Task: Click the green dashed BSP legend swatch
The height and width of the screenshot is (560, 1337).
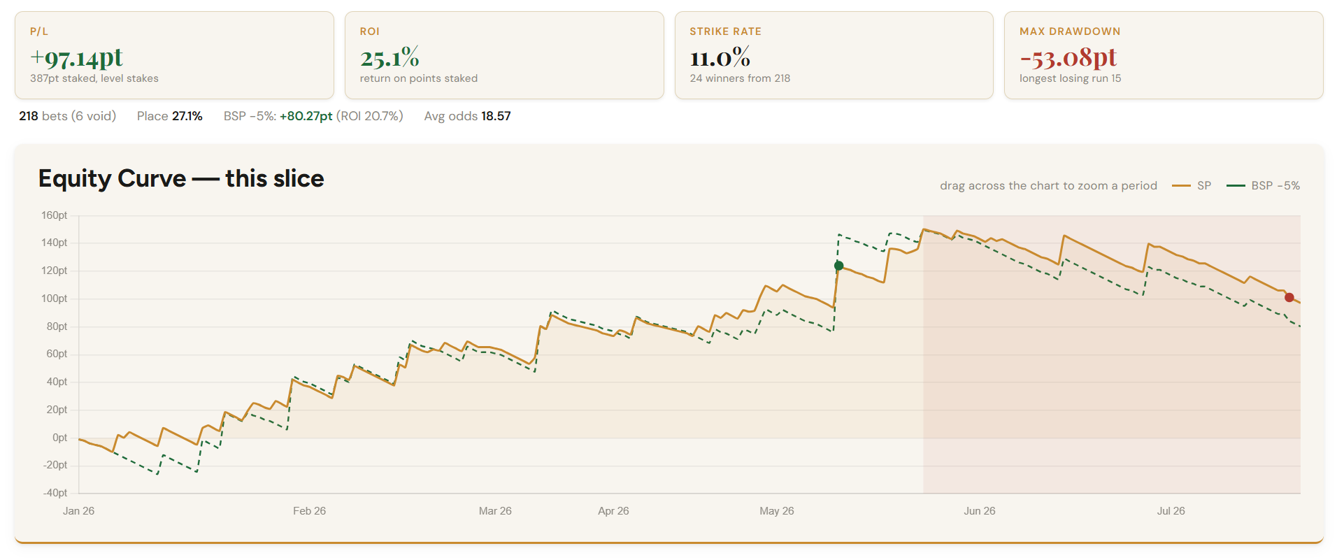Action: [x=1236, y=186]
